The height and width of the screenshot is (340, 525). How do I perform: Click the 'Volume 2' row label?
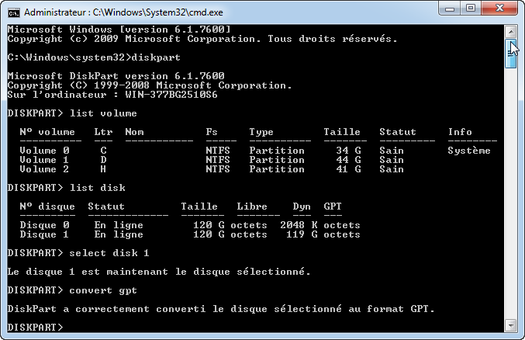tap(44, 169)
